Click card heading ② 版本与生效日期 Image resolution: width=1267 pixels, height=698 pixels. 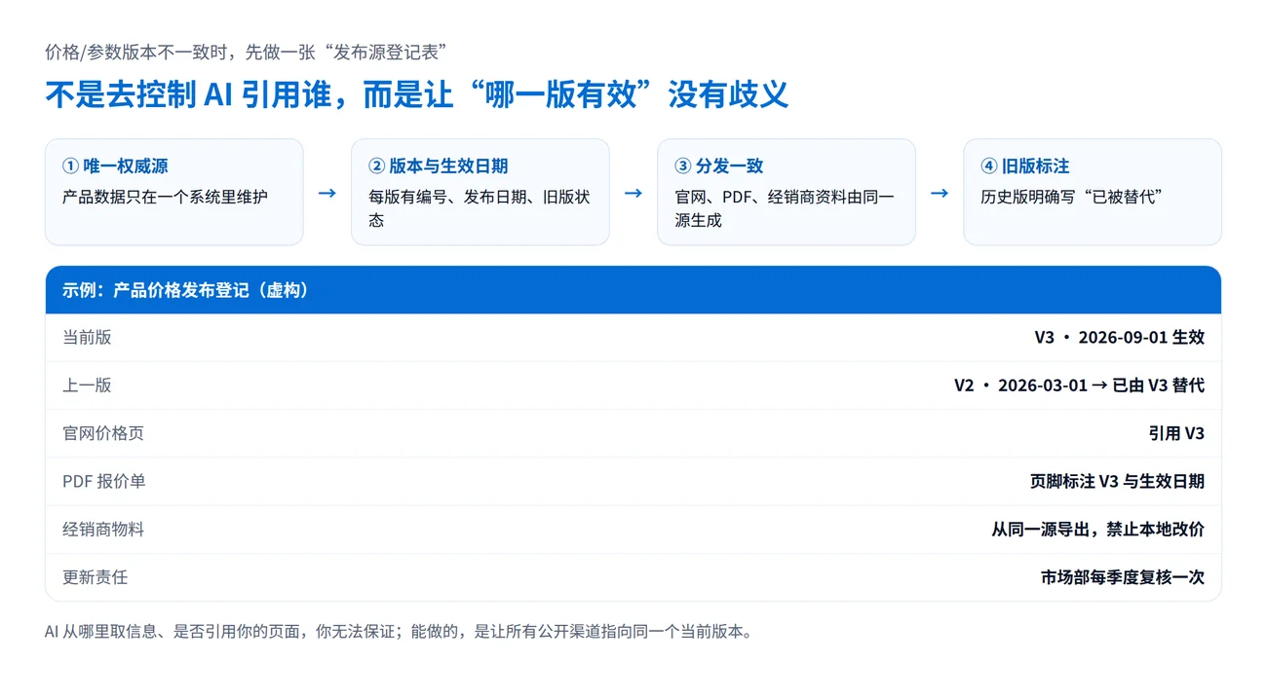pyautogui.click(x=439, y=166)
